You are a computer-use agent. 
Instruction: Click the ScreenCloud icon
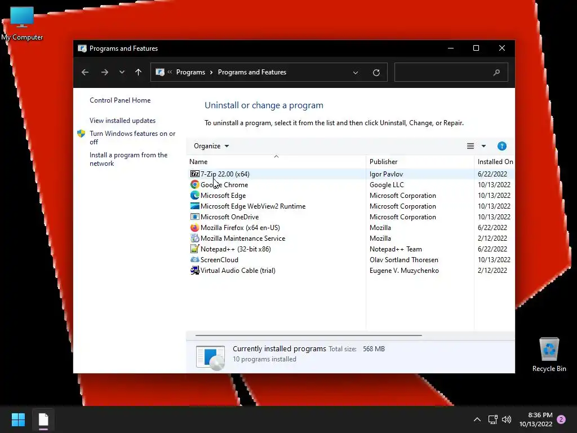pos(194,259)
